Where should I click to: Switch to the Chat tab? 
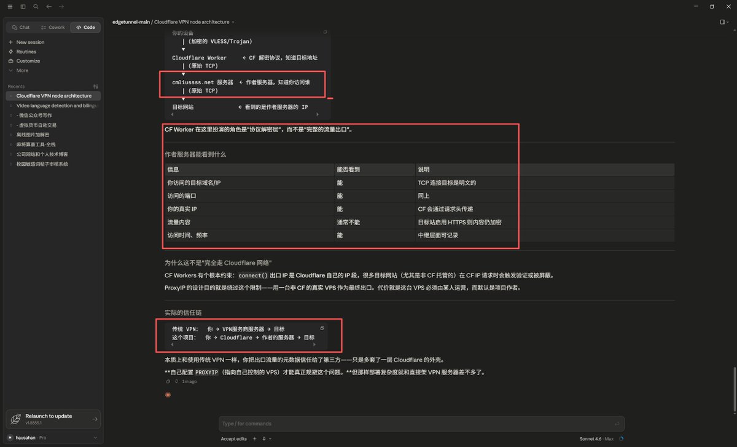pos(20,27)
